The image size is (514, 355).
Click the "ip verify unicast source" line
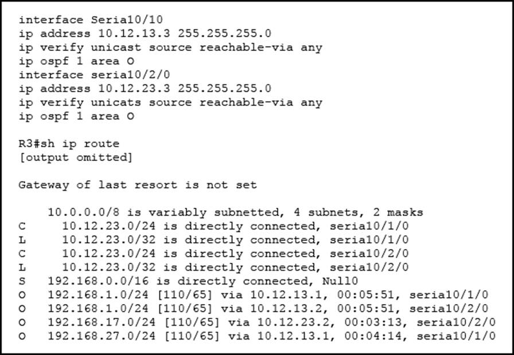(x=170, y=48)
